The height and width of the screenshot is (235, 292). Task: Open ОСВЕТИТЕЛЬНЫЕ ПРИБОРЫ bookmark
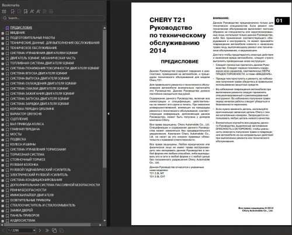pyautogui.click(x=30, y=200)
